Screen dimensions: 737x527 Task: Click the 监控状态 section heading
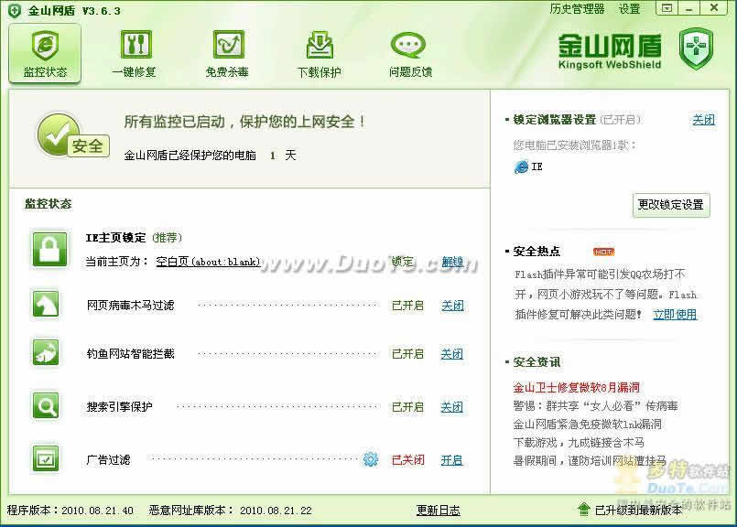(48, 204)
